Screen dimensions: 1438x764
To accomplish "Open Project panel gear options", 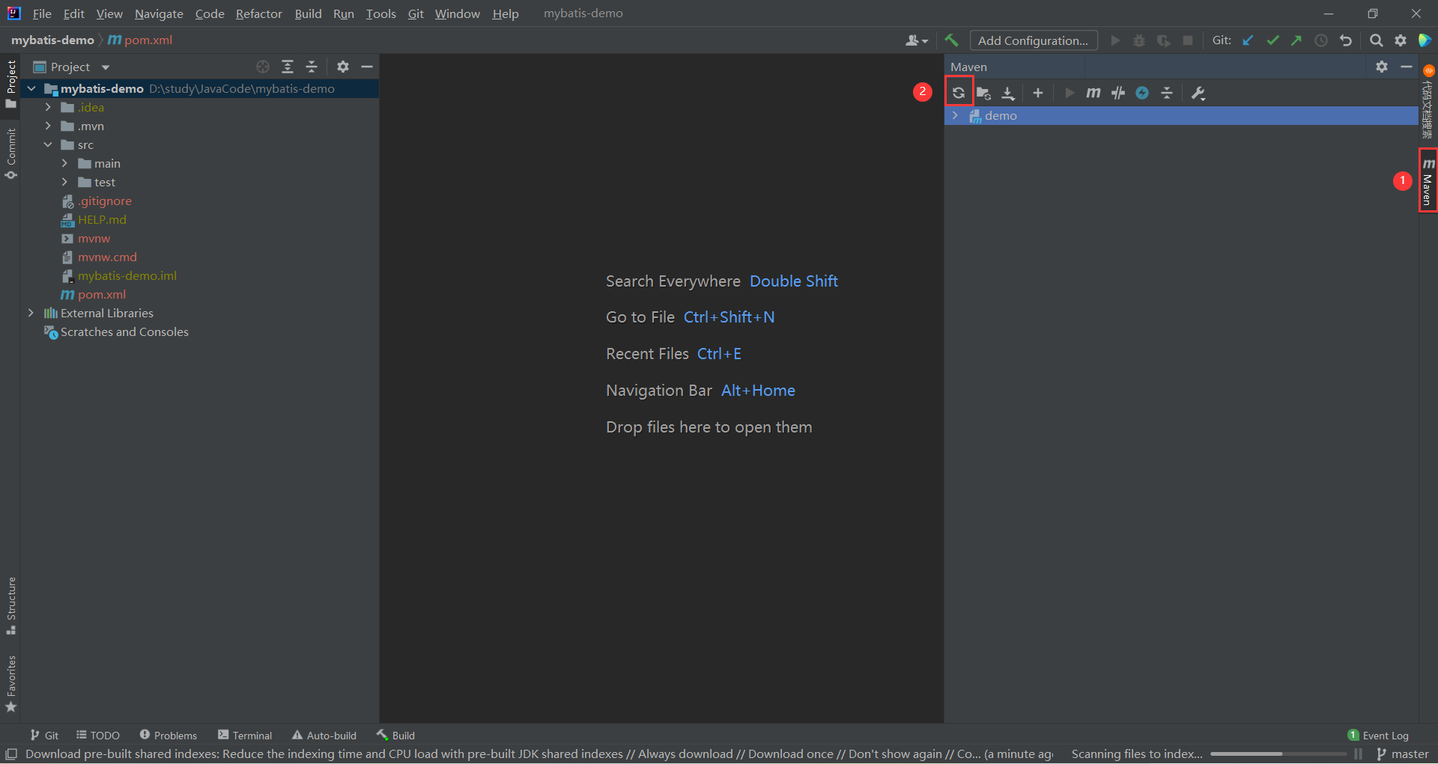I will click(x=343, y=67).
